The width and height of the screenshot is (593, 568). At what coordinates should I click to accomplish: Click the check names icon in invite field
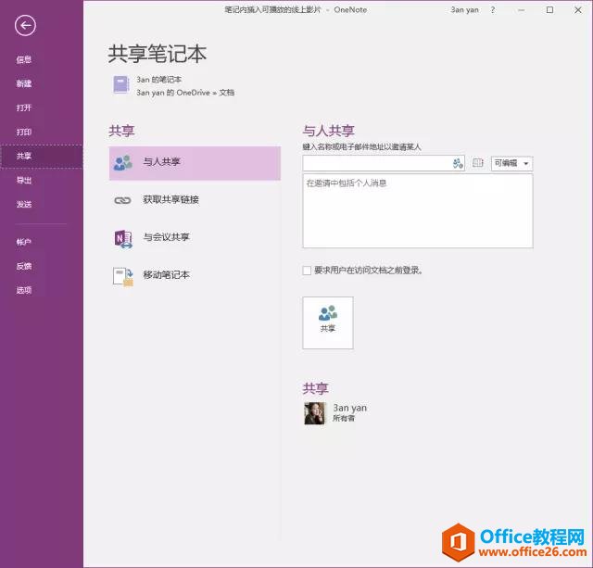click(x=458, y=164)
